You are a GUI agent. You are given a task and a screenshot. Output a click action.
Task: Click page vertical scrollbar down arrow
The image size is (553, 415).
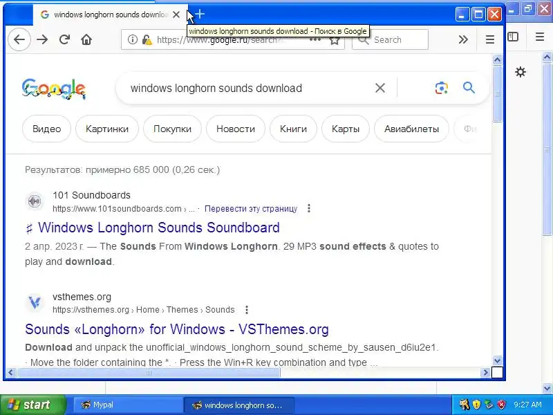tap(497, 360)
